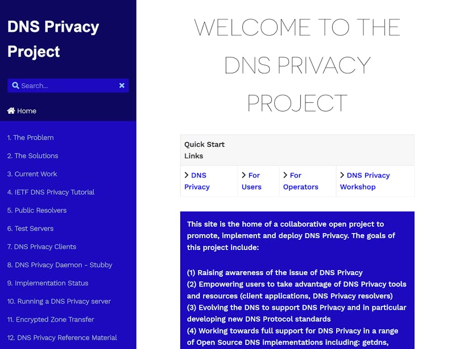
Task: Open DNS Privacy Daemon - Stubby page
Action: [60, 265]
